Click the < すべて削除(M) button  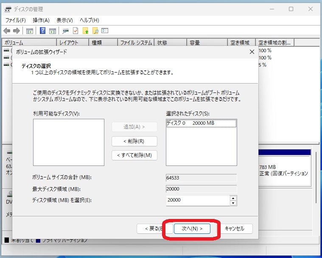134,155
